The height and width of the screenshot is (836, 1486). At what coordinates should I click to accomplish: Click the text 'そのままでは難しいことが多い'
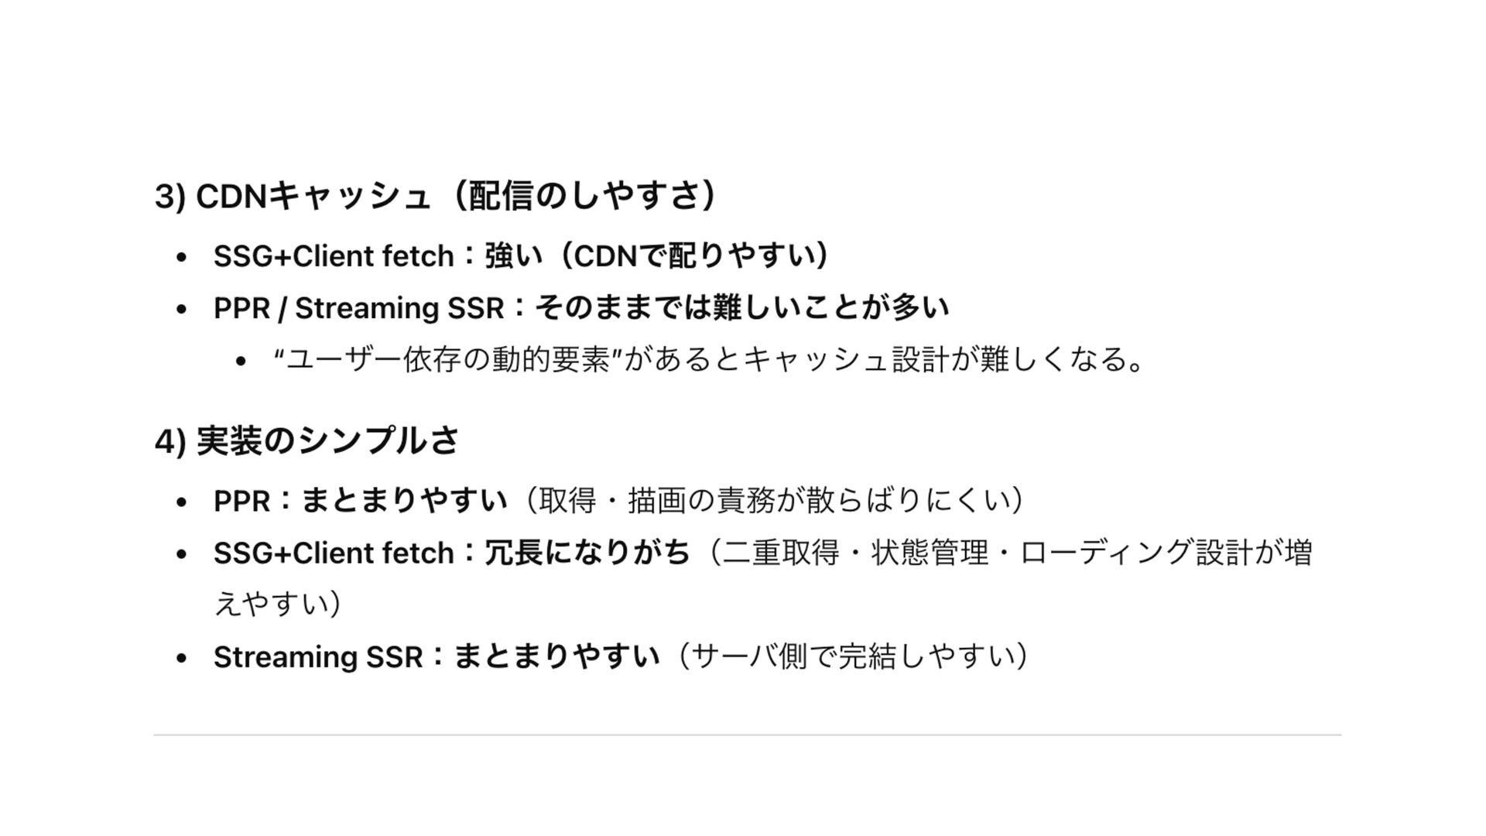click(x=741, y=307)
